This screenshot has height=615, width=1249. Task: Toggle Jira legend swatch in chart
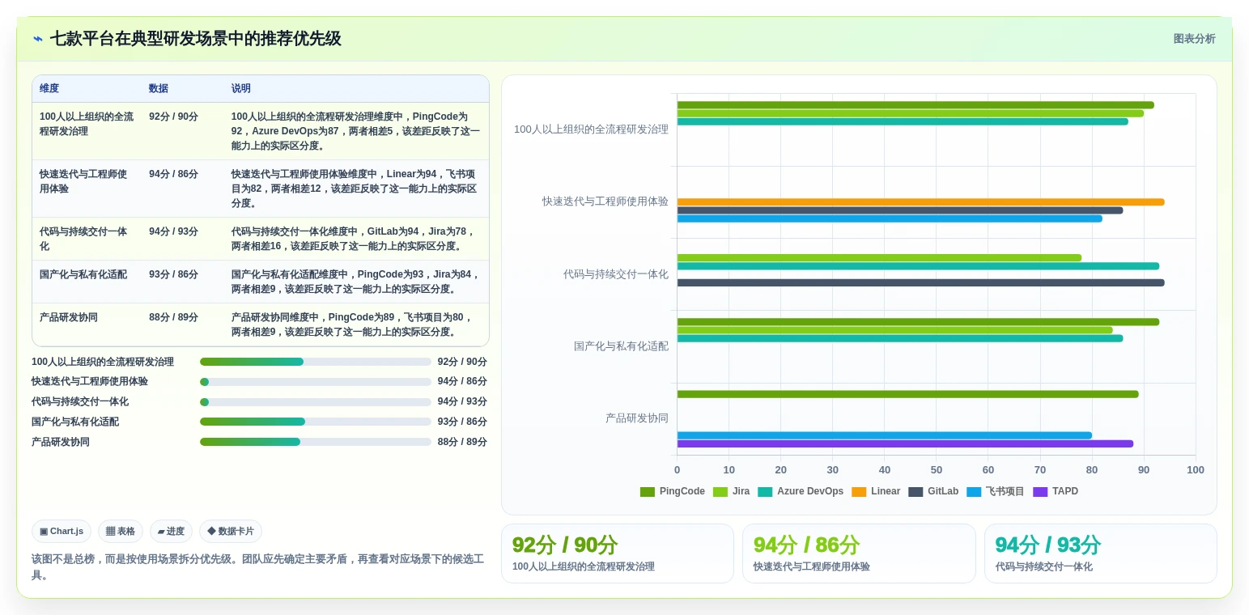[x=720, y=492]
